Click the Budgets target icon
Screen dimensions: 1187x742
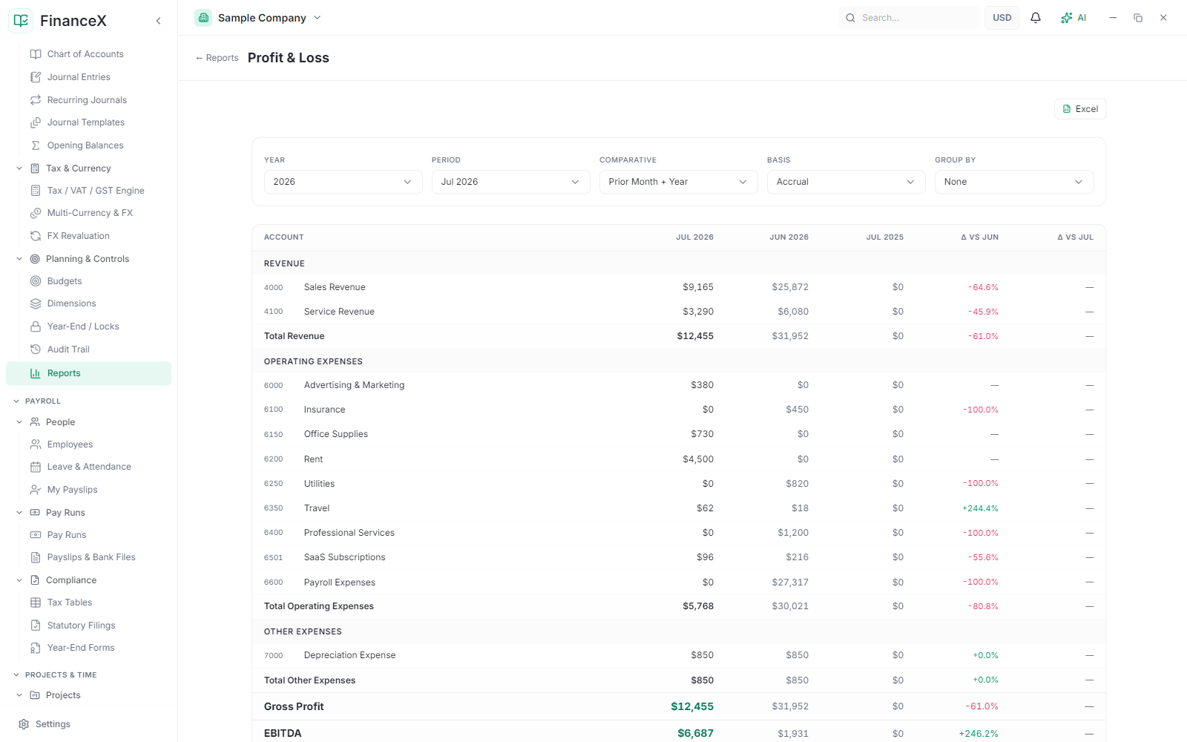click(36, 281)
